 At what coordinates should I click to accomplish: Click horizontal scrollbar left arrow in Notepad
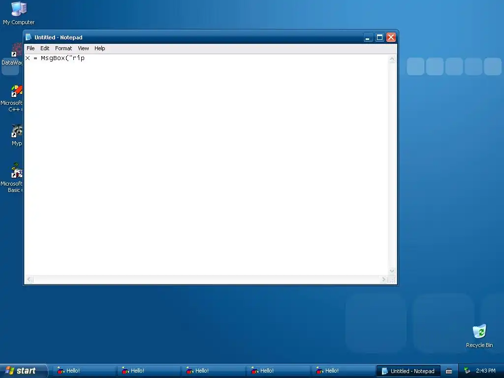[29, 280]
